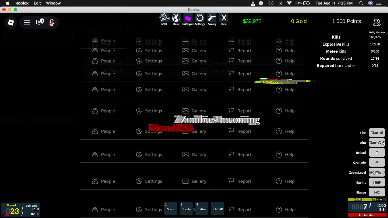
Task: Click the G key for Grenade
Action: coord(377,163)
